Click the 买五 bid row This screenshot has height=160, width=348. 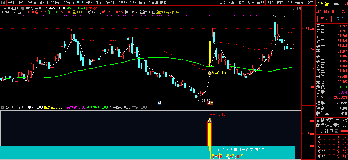click(x=332, y=71)
